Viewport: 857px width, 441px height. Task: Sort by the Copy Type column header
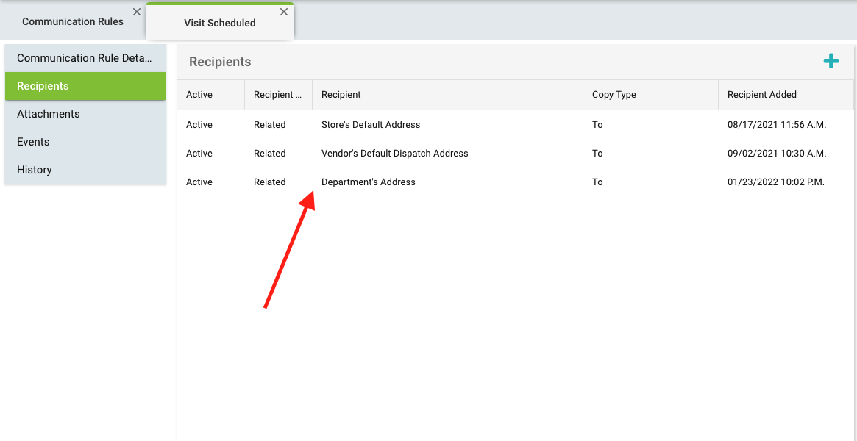[614, 95]
